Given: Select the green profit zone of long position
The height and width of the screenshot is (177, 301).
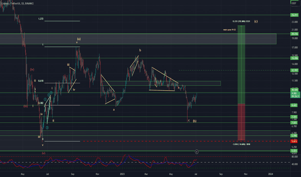Looking at the screenshot, I should point(241,65).
